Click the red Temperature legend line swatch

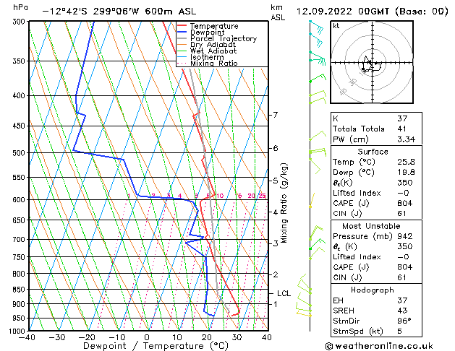coord(182,26)
